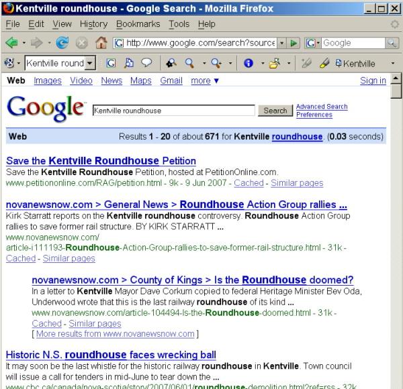
Task: Open the View menu
Action: tap(62, 24)
